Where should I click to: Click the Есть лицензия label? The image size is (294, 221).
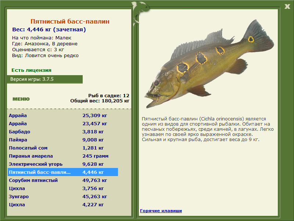31,70
